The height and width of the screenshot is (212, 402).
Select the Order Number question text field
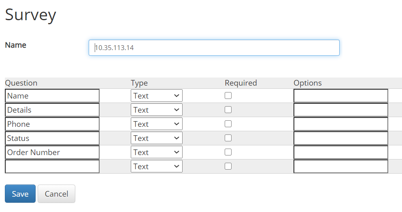(52, 152)
